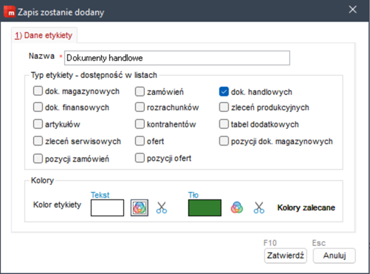Tick the zamówień checkbox
This screenshot has width=370, height=274.
[140, 91]
